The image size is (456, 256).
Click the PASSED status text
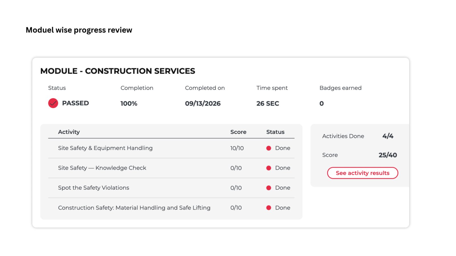(76, 103)
